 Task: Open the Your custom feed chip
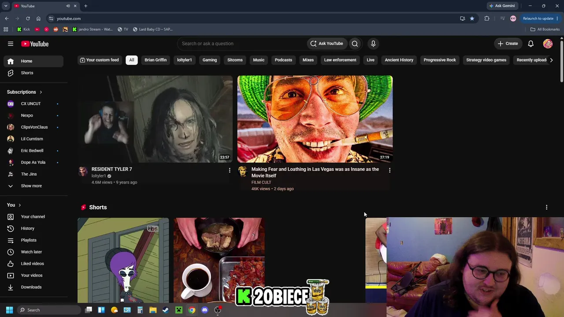click(100, 60)
